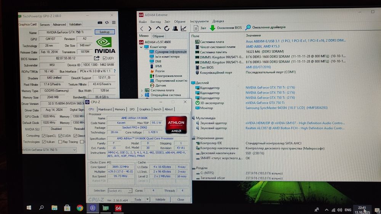The image size is (381, 214).
Task: Open AIDA64 graph icon in toolbar
Action: click(x=184, y=29)
